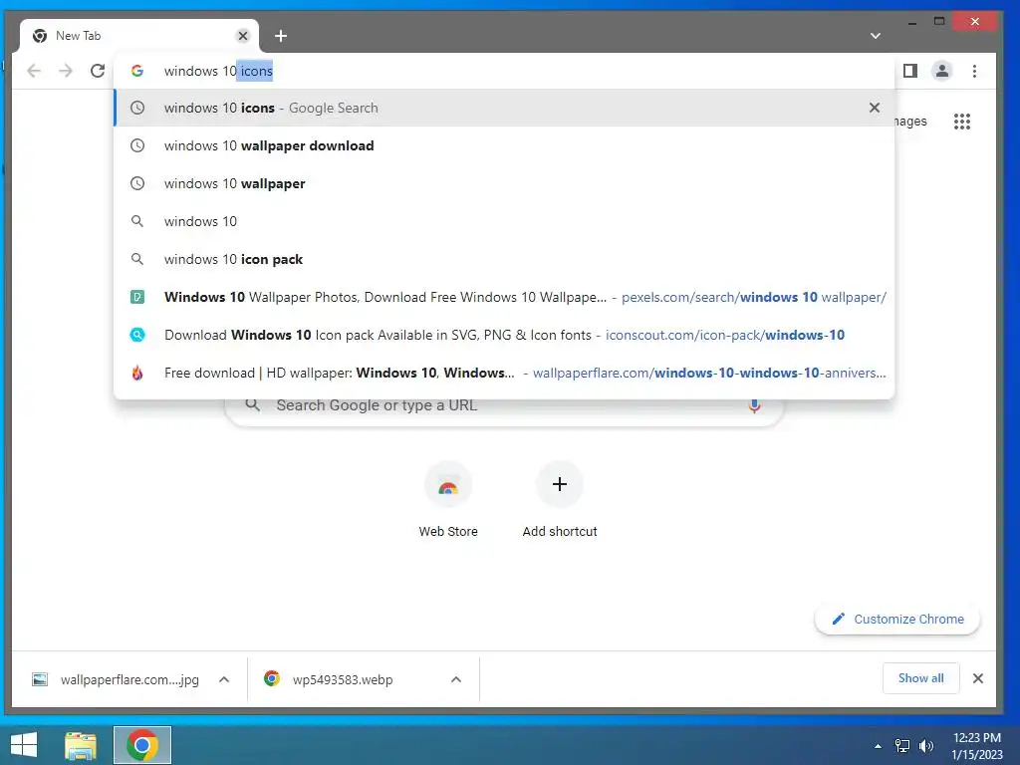Expand options for wp5493583.webp download
1020x765 pixels.
(456, 679)
